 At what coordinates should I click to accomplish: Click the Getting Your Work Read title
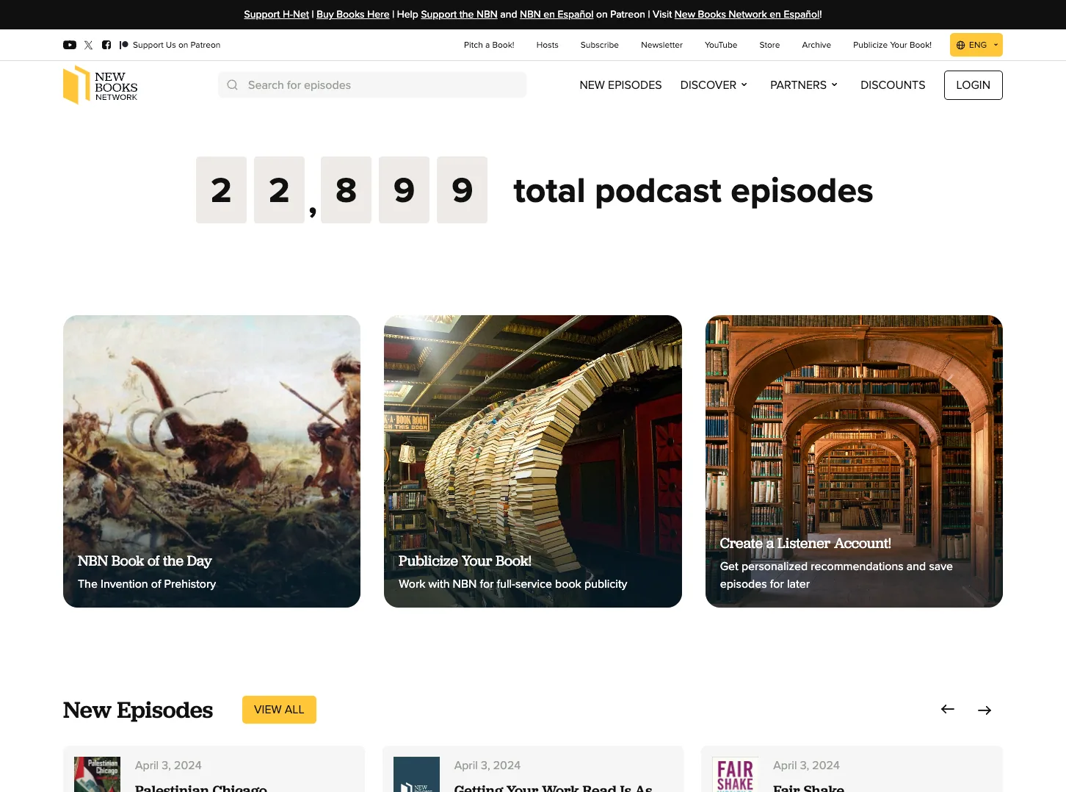coord(554,788)
